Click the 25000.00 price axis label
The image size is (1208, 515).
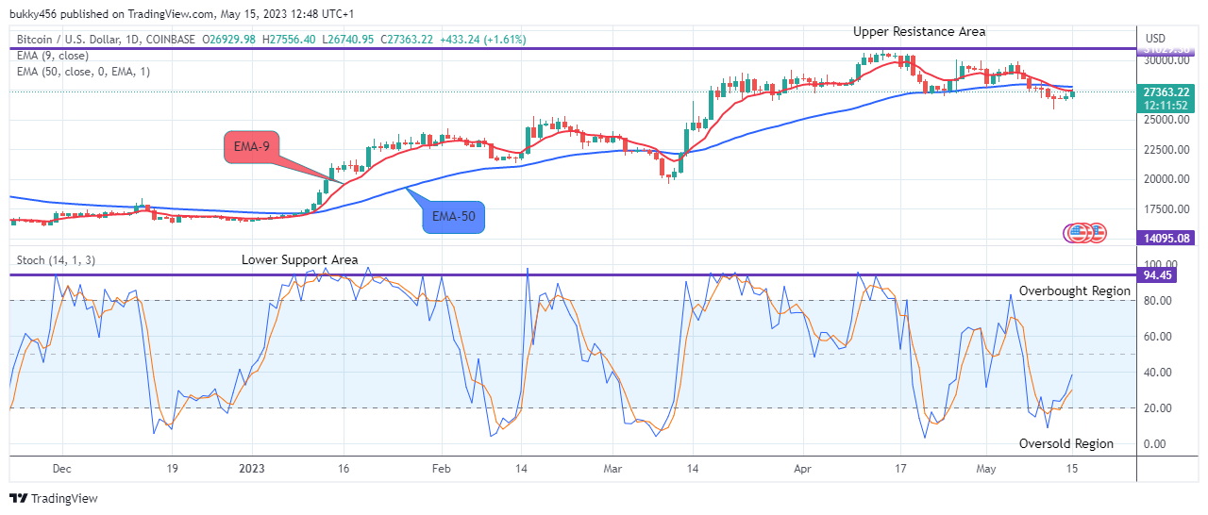(x=1166, y=120)
